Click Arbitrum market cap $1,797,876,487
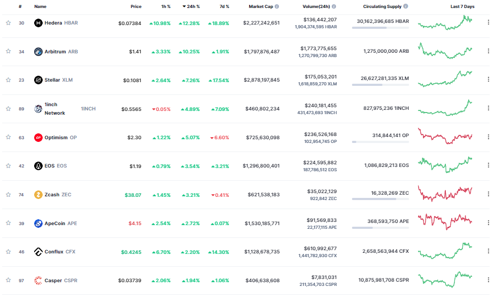This screenshot has width=496, height=295. point(262,52)
